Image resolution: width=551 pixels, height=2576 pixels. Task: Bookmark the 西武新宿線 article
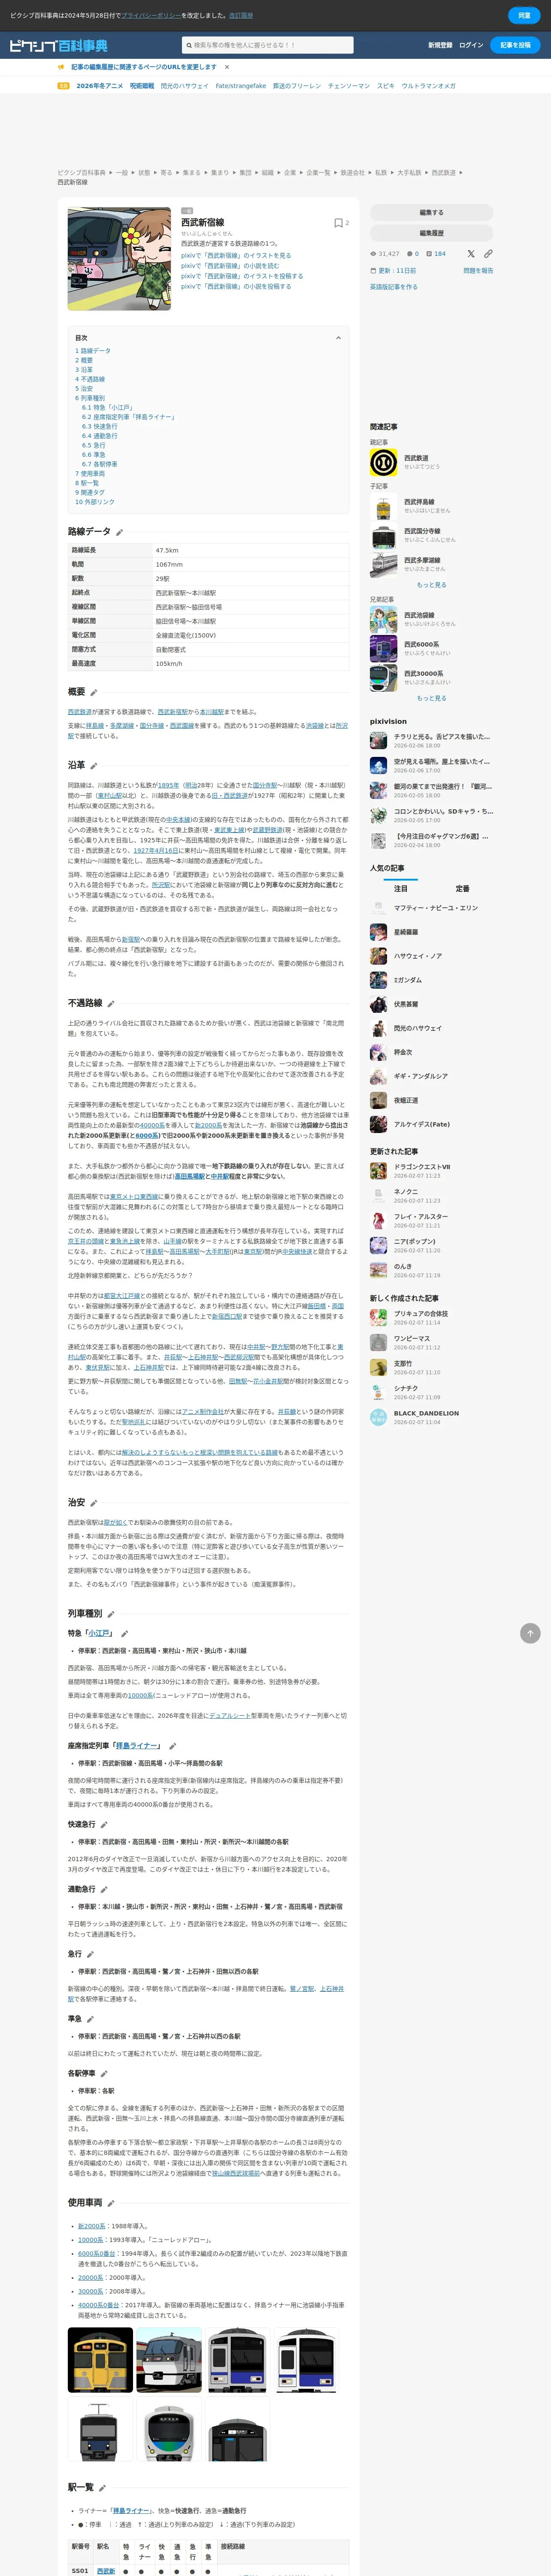click(x=338, y=223)
